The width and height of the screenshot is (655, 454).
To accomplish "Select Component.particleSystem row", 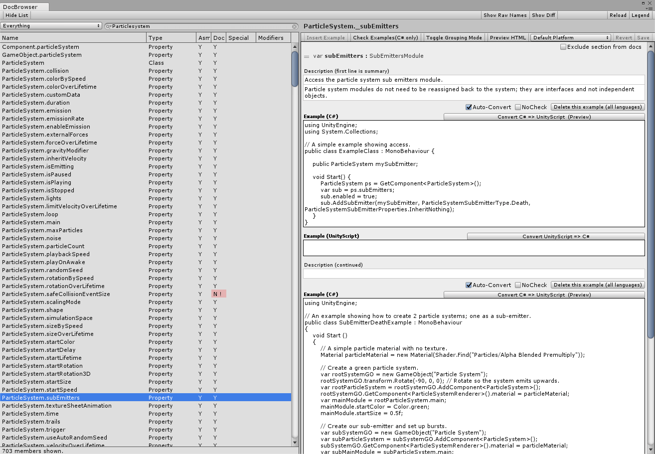I will click(146, 47).
